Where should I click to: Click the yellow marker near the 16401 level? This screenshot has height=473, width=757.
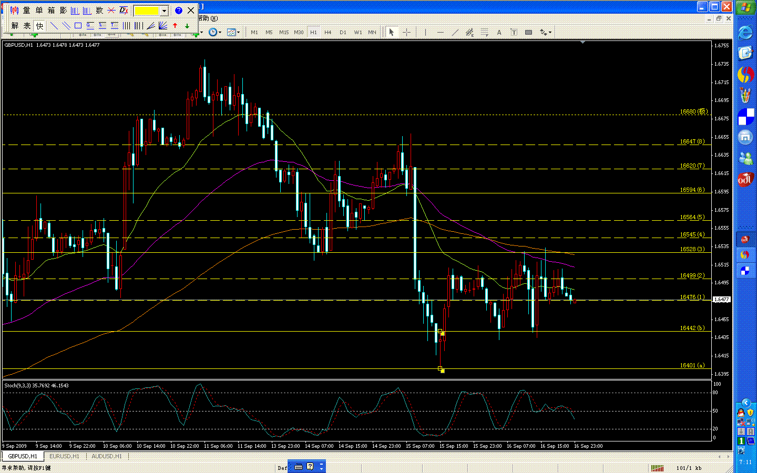click(442, 370)
